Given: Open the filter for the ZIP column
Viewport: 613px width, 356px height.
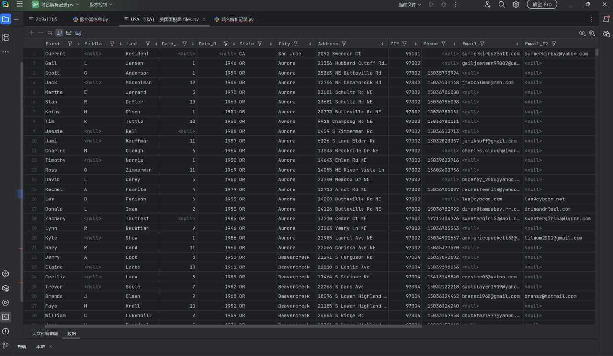Looking at the screenshot, I should coord(405,44).
